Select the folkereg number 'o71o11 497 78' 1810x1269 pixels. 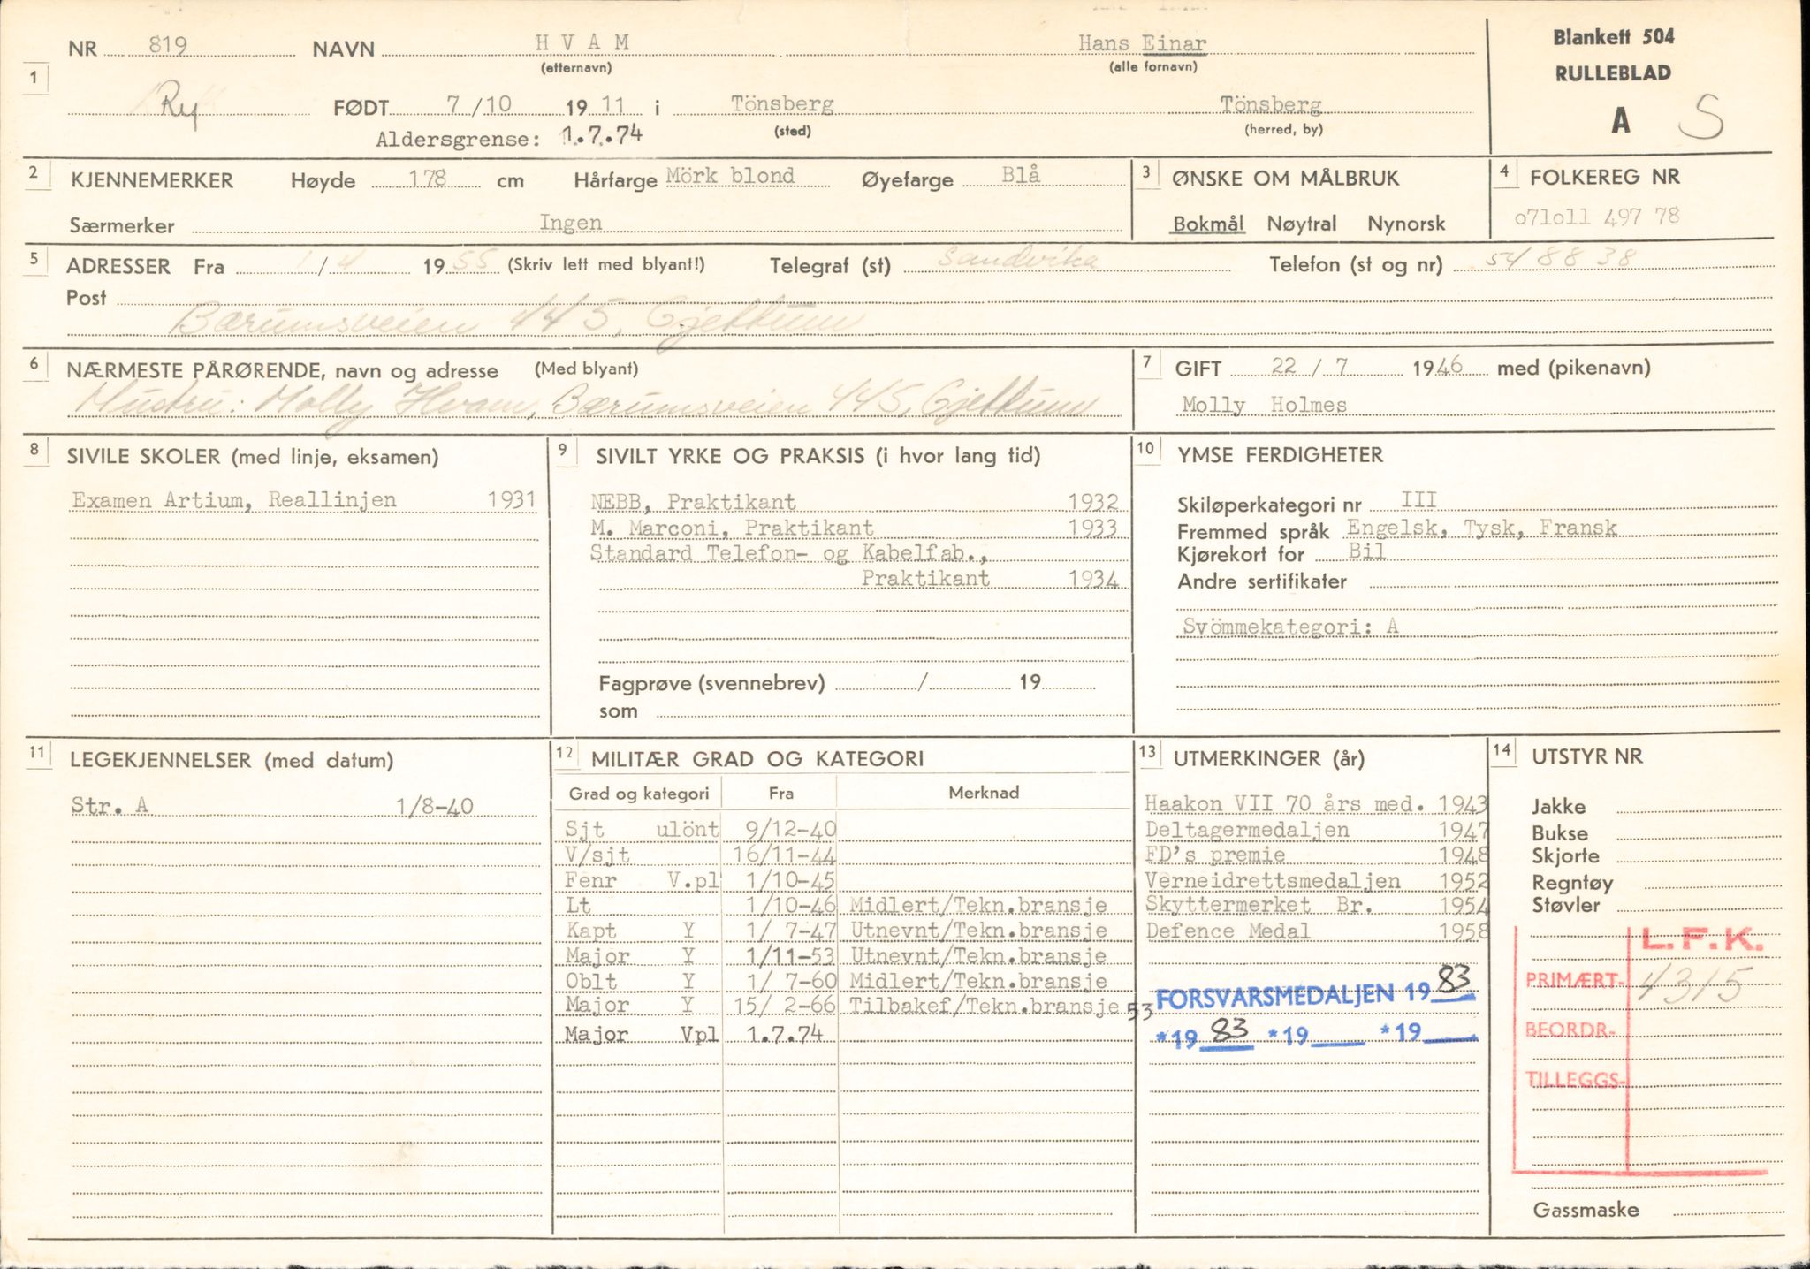pyautogui.click(x=1596, y=217)
